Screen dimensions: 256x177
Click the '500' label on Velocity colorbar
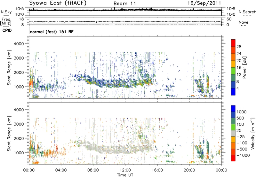[240, 118]
